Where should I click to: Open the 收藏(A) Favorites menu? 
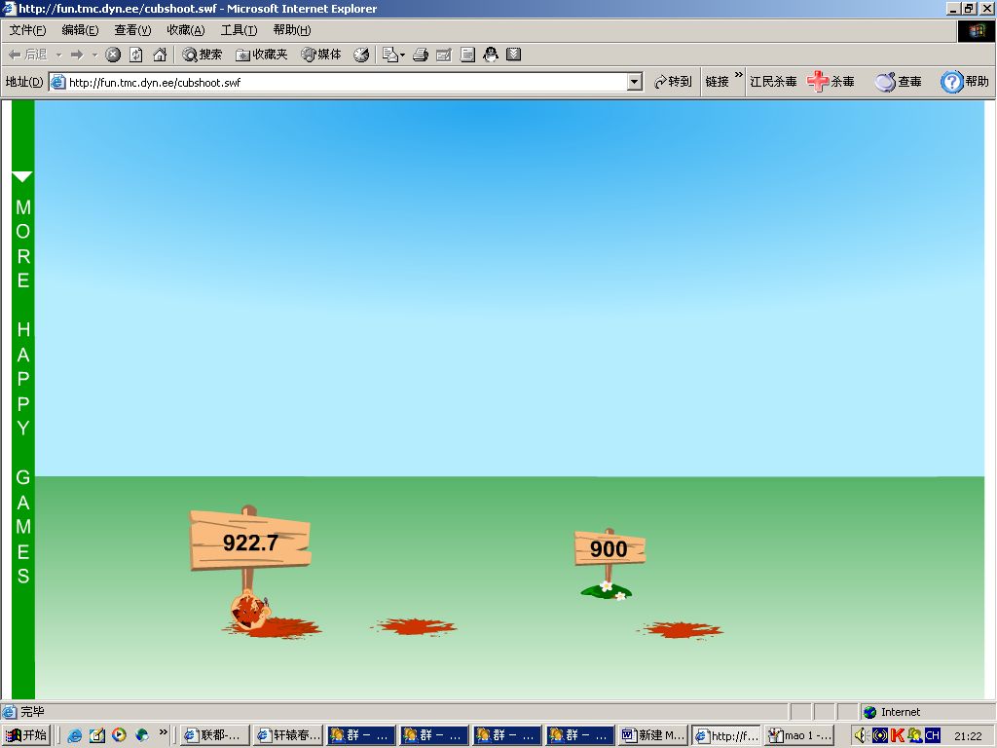pyautogui.click(x=186, y=30)
